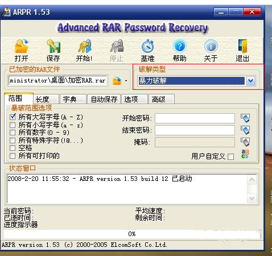Run the 基准 benchmark stopwatch icon
This screenshot has height=256, width=272.
pos(147,46)
